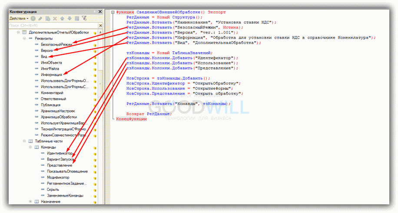Select the БезопасныйРежим attribute
398x213 pixels.
(x=56, y=45)
